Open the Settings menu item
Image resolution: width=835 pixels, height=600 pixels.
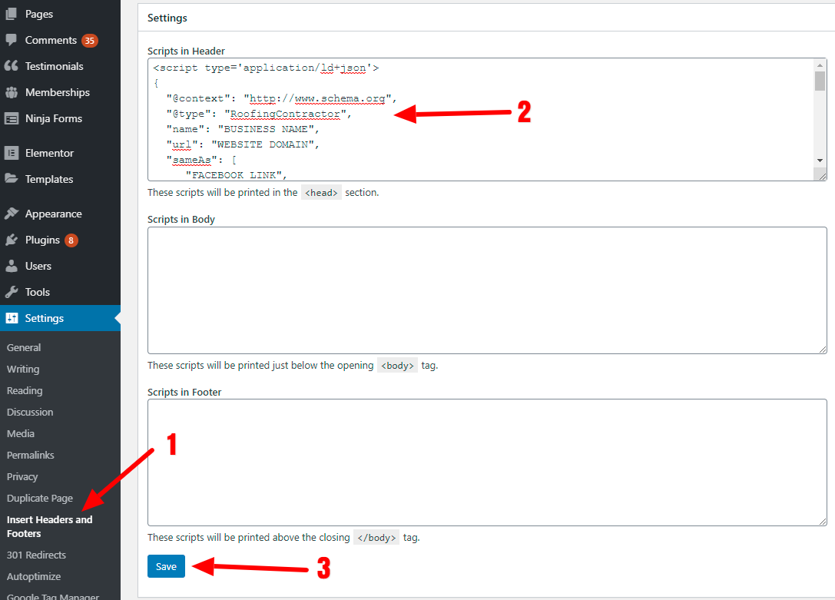44,318
